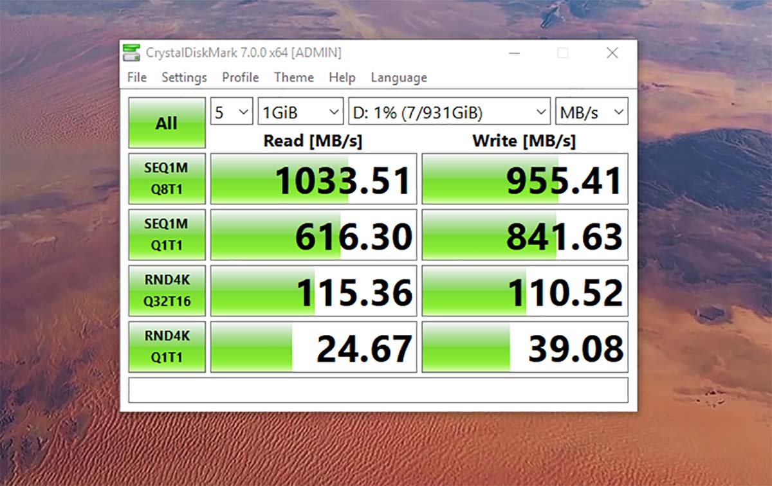Open the Profile menu
The height and width of the screenshot is (486, 772).
click(240, 77)
